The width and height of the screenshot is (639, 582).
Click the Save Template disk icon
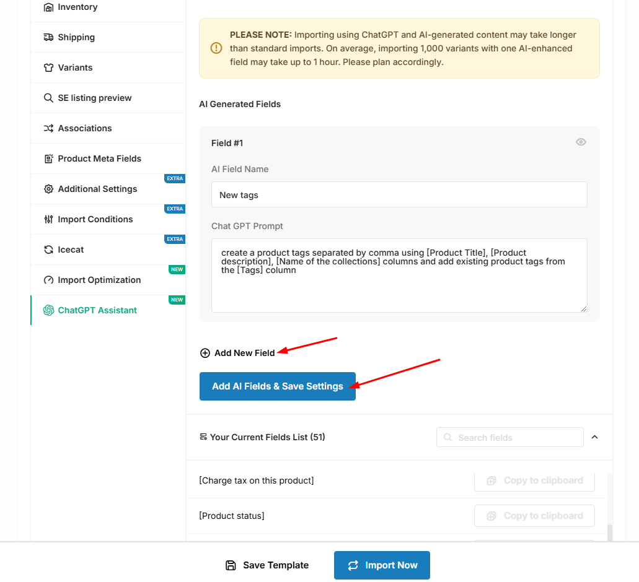point(231,565)
